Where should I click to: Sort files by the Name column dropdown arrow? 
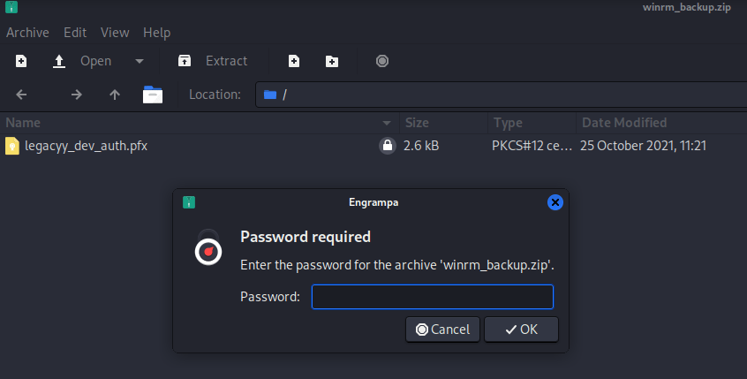point(387,123)
